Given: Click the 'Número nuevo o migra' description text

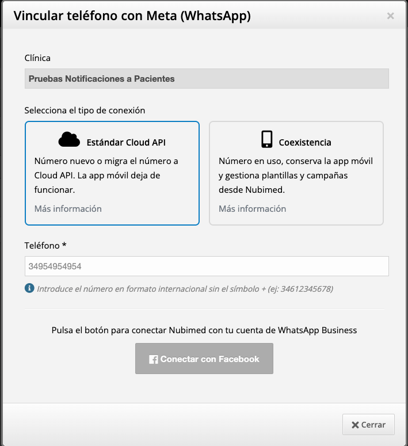Looking at the screenshot, I should click(x=106, y=175).
